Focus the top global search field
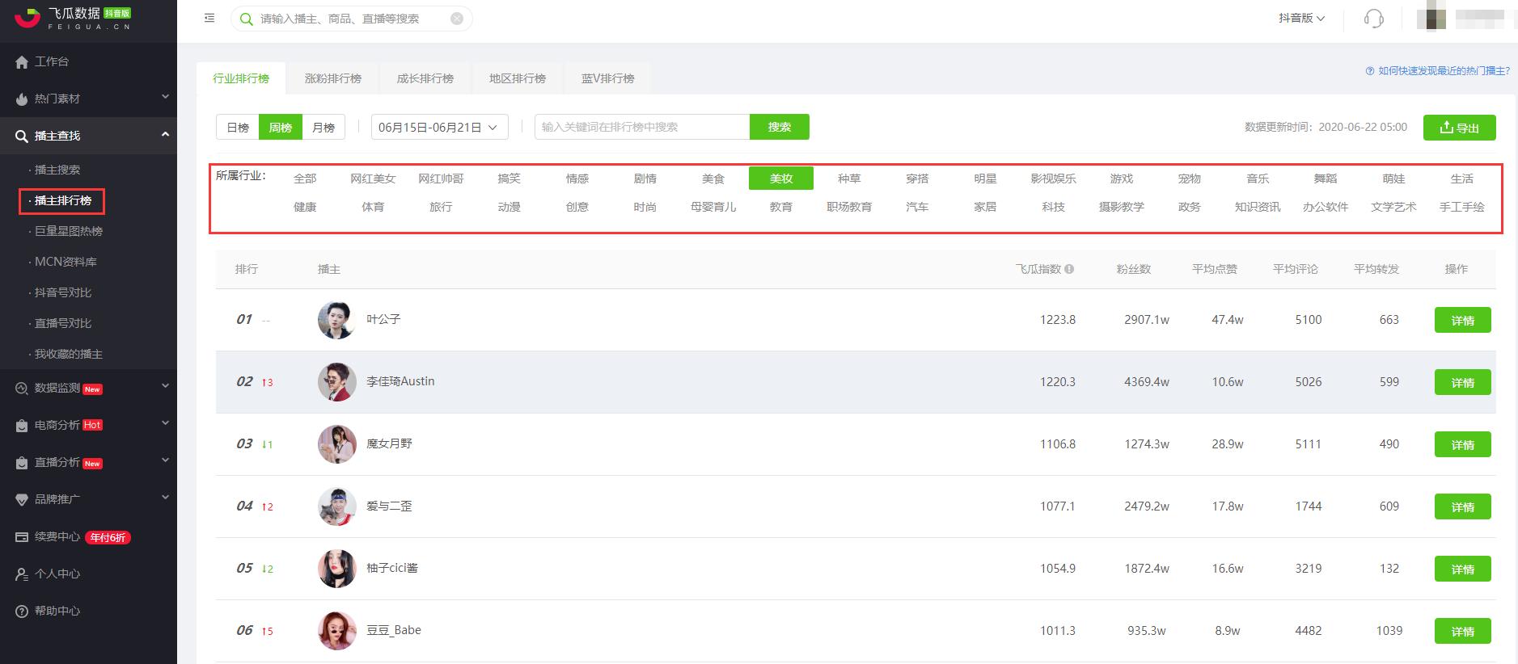Image resolution: width=1518 pixels, height=664 pixels. click(x=353, y=19)
